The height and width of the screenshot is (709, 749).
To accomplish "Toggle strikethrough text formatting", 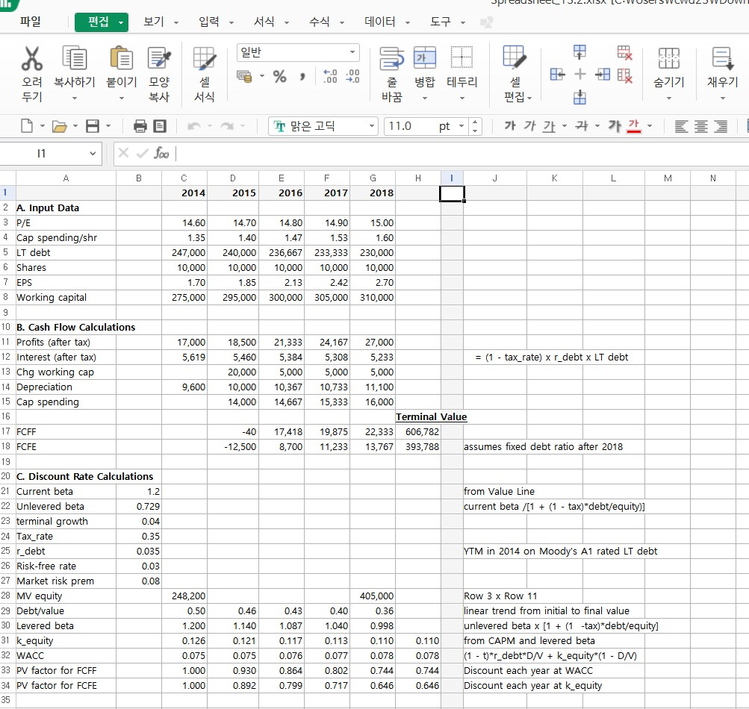I will (581, 126).
